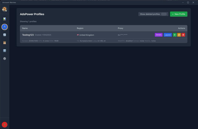Click the orange edit icon for Testing123

179,35
